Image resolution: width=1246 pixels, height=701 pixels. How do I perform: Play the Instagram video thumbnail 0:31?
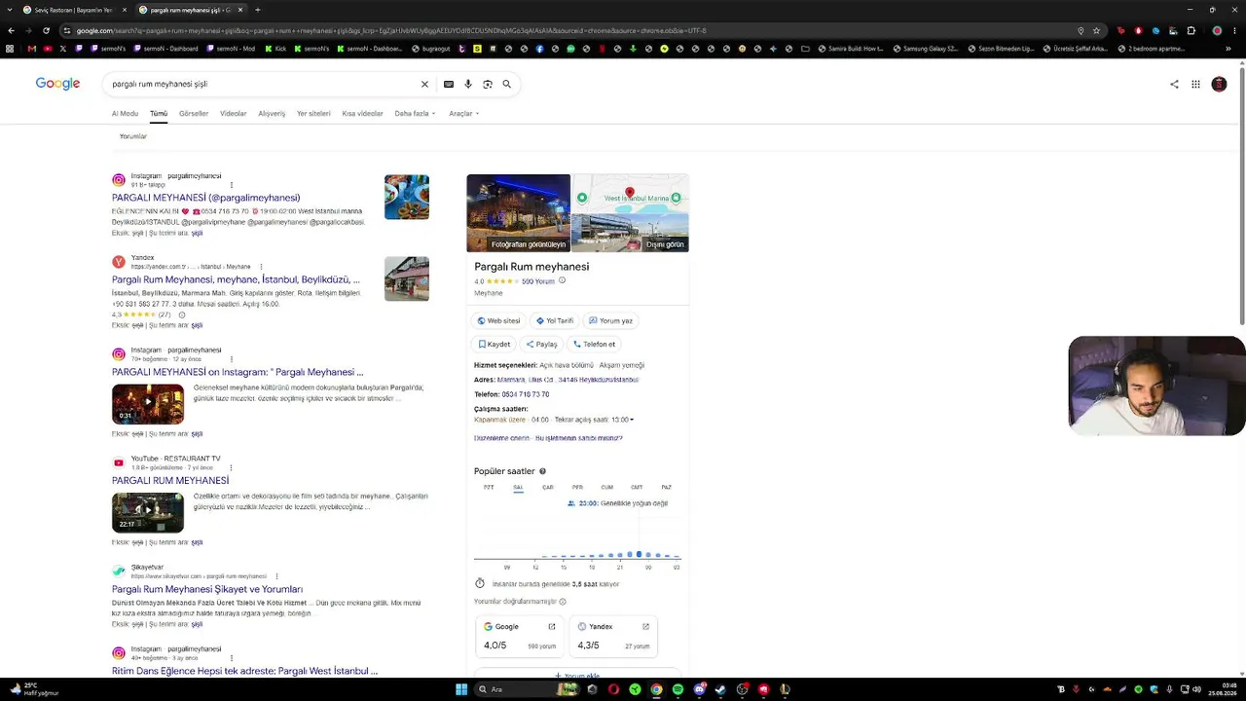pos(148,404)
